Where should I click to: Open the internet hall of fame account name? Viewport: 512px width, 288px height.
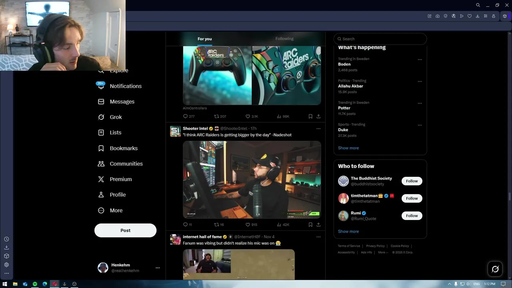click(202, 237)
